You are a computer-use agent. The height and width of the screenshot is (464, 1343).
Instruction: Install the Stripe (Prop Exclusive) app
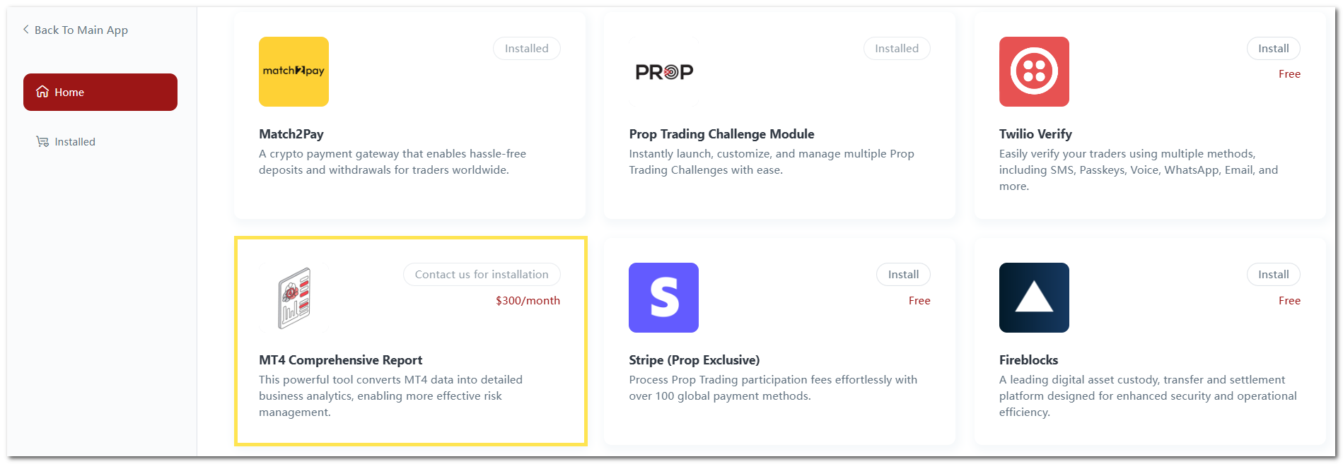tap(903, 274)
